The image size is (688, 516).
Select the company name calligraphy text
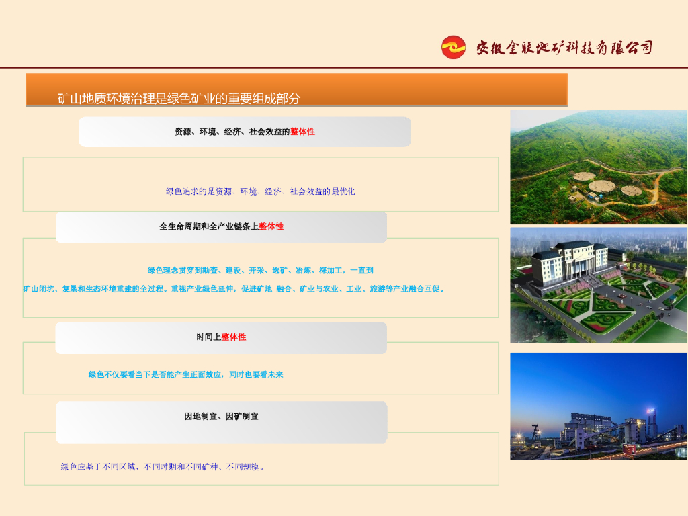click(x=564, y=48)
